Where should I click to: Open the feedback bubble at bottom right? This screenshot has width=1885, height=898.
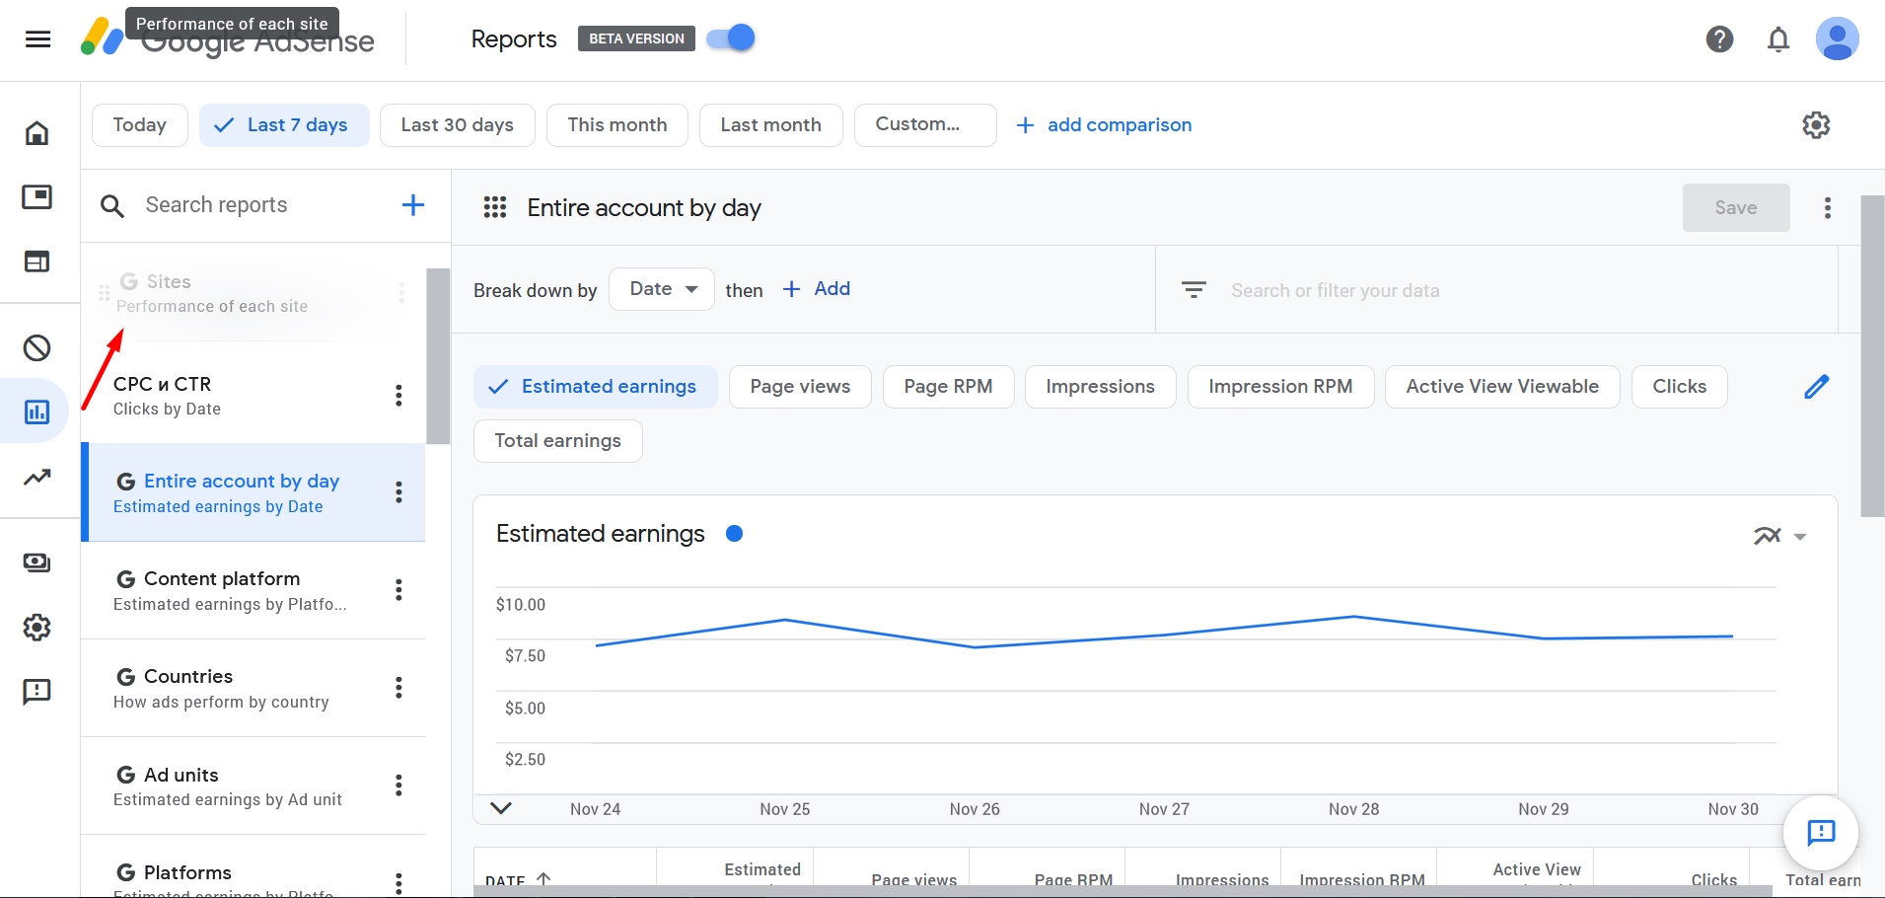[1819, 834]
